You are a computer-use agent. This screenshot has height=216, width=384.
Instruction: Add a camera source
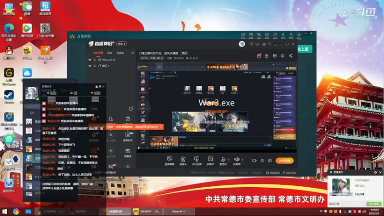pyautogui.click(x=183, y=159)
